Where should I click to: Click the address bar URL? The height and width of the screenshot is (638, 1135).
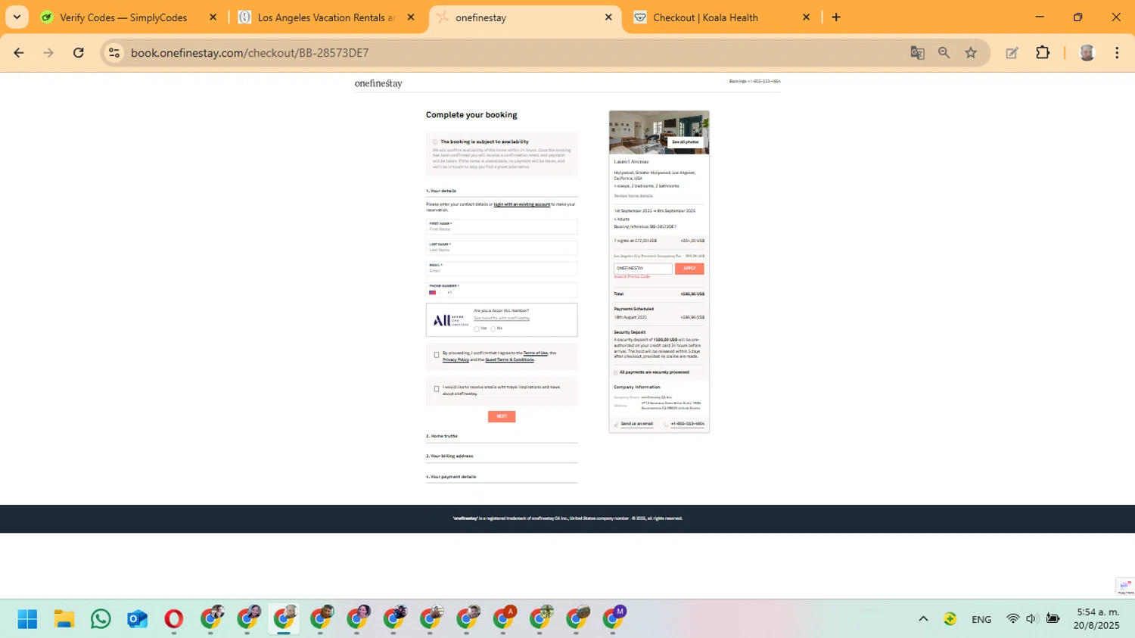(250, 53)
